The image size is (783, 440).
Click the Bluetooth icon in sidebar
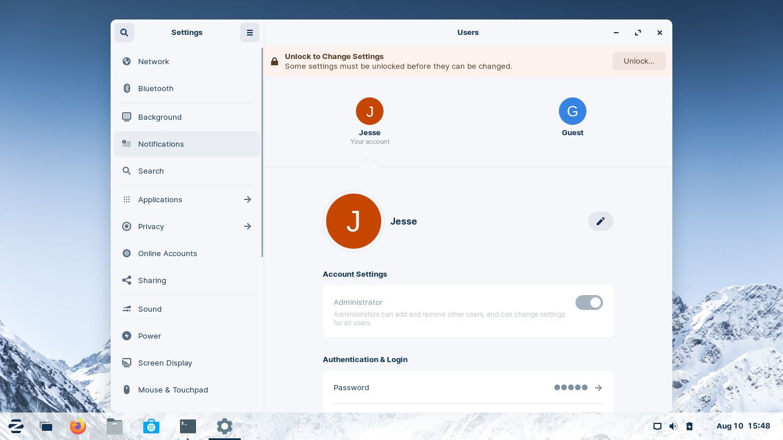coord(127,88)
